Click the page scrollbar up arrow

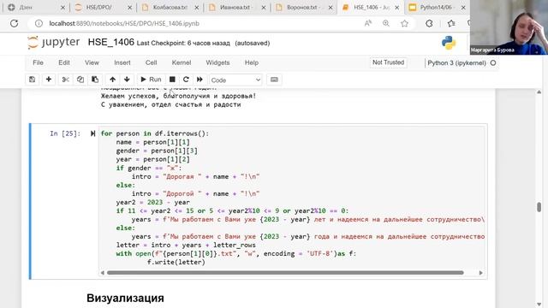[539, 92]
